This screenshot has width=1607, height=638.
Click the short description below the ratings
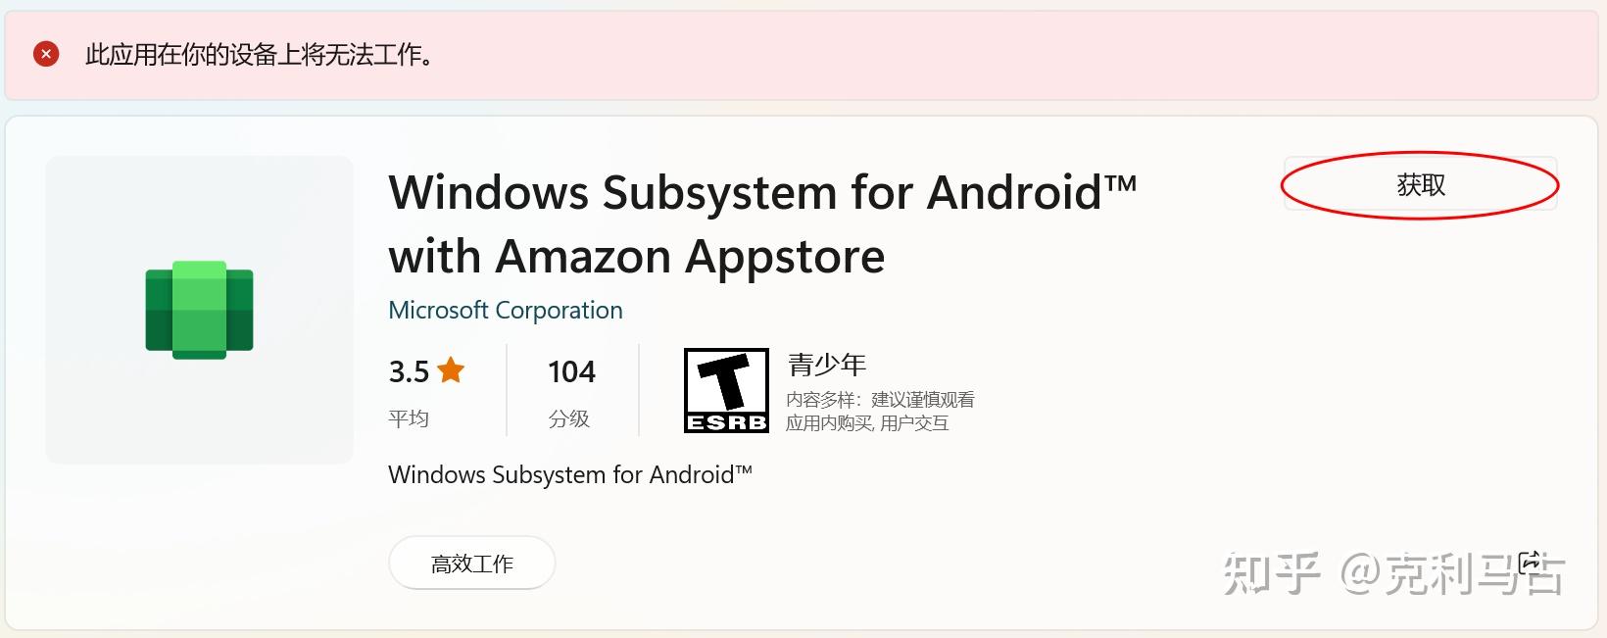tap(569, 474)
